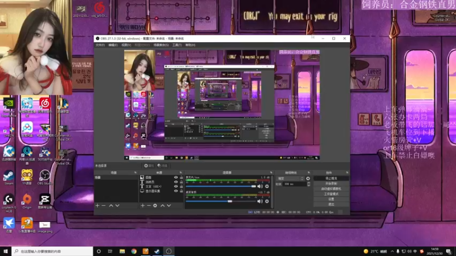
Task: Click the 属性 properties button above the docks
Action: click(x=149, y=166)
